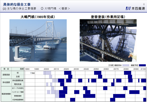Click the 具体的な保全工事 slide title
Image resolution: width=147 pixels, height=102 pixels.
17,4
